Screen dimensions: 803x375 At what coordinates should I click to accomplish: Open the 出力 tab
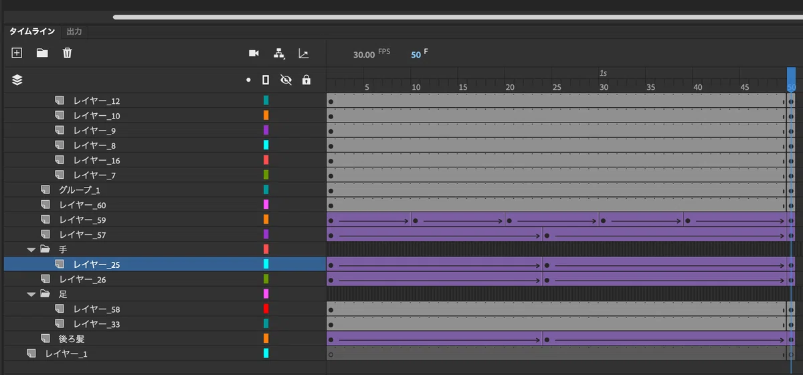pos(74,31)
